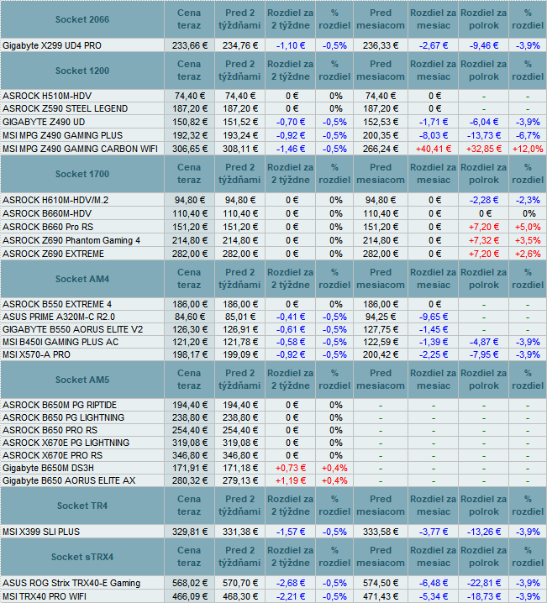Click ASUS PRIME A320M-C R2.0 name
The height and width of the screenshot is (603, 547).
[59, 317]
